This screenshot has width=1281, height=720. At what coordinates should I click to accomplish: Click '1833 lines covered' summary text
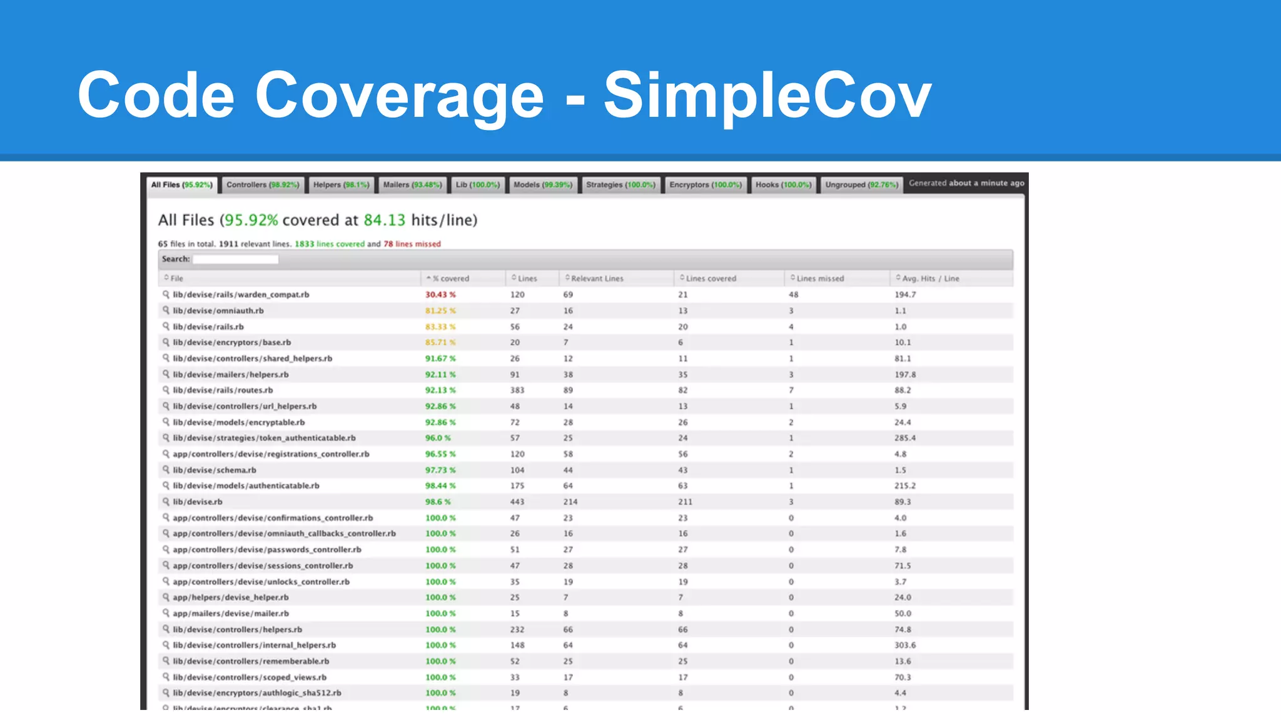[330, 244]
